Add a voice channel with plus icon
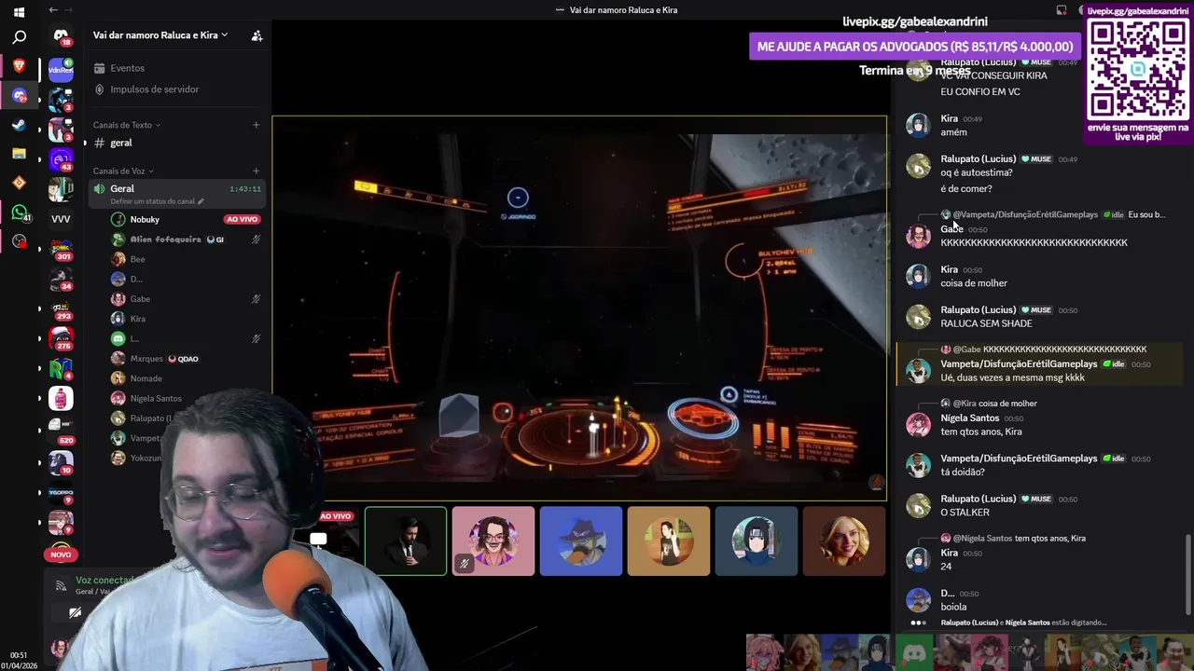This screenshot has height=671, width=1194. click(x=256, y=171)
